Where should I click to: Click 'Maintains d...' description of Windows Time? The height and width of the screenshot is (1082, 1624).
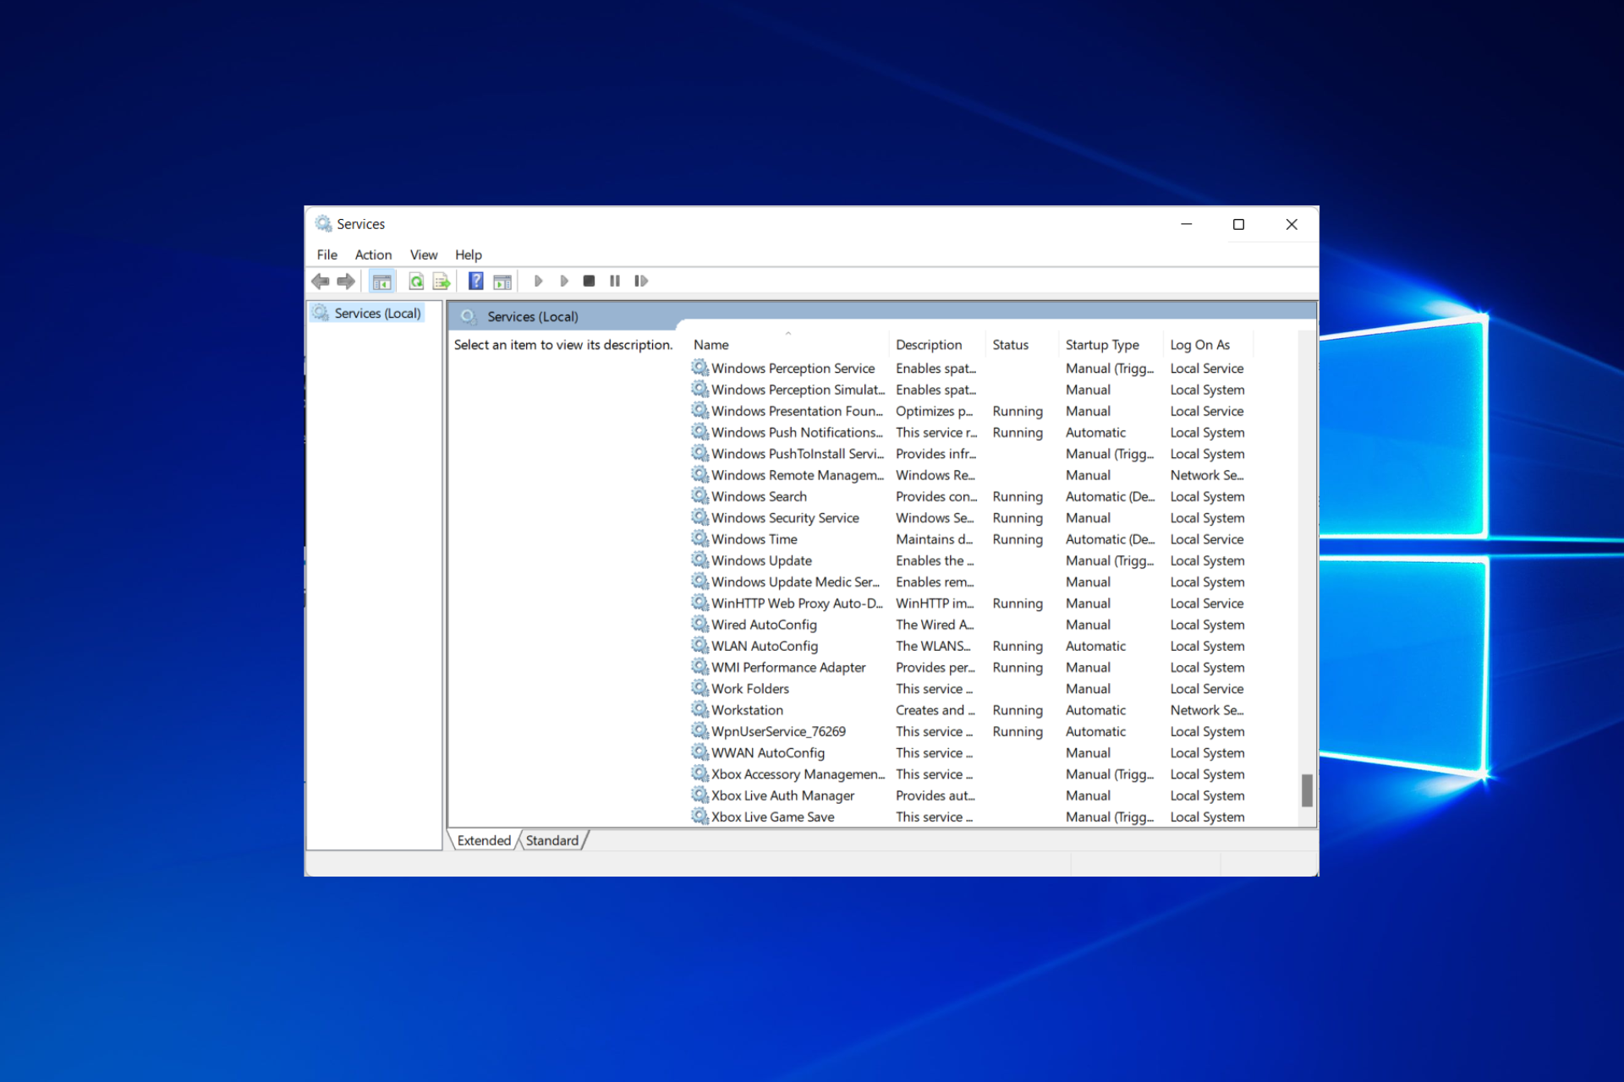coord(934,539)
